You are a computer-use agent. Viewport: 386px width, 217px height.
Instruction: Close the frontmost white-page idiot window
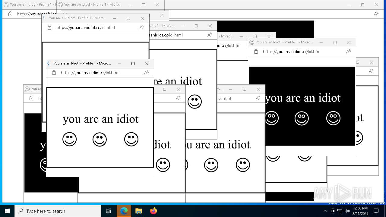[x=147, y=64]
